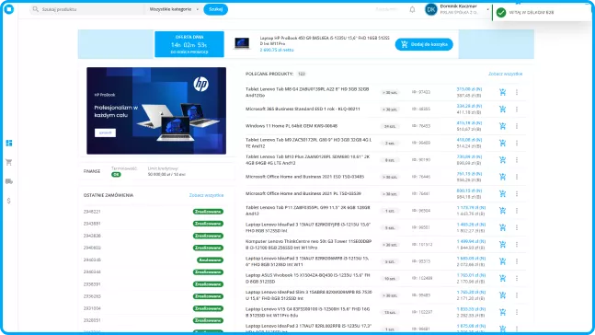Viewport: 595px width, 335px height.
Task: Click the DK user avatar
Action: [431, 9]
